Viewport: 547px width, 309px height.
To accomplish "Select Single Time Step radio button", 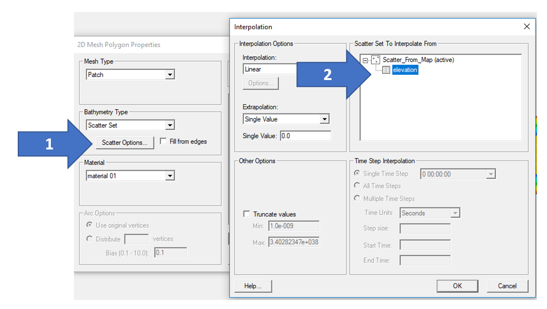I will pos(357,173).
